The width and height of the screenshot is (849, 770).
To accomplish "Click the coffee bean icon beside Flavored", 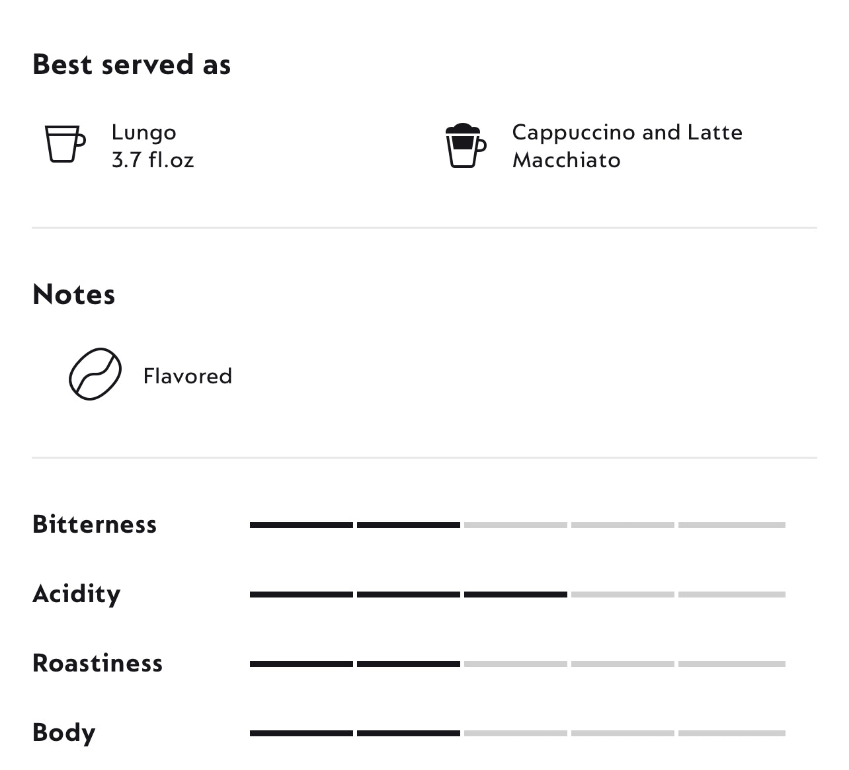I will coord(95,374).
